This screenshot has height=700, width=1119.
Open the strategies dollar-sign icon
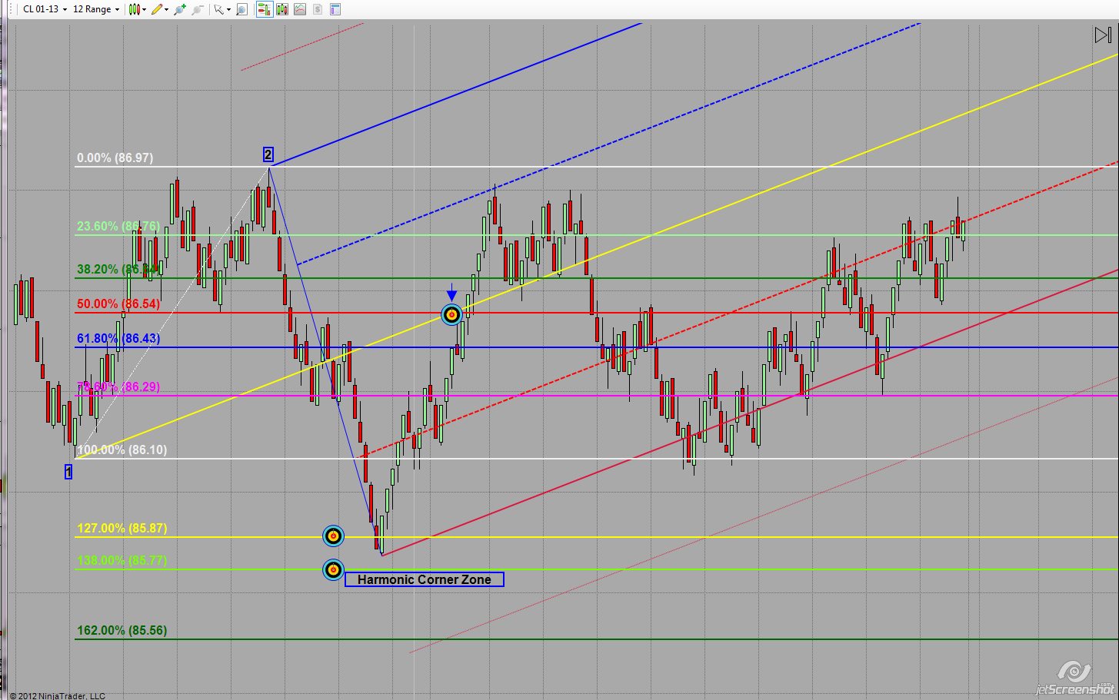[x=318, y=9]
